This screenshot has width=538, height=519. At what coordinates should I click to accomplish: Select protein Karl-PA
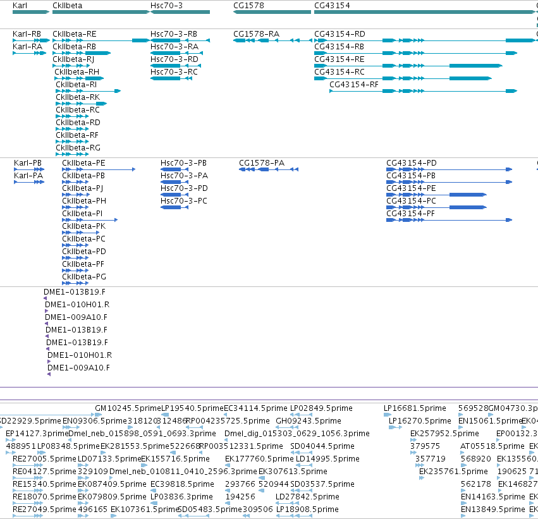(28, 176)
